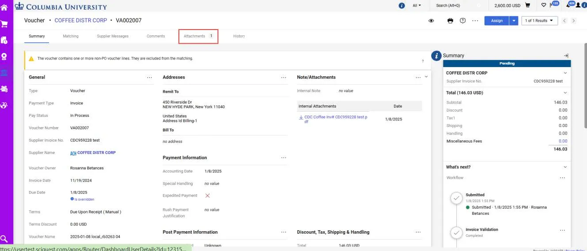Open the General section three-dot menu

(x=149, y=78)
